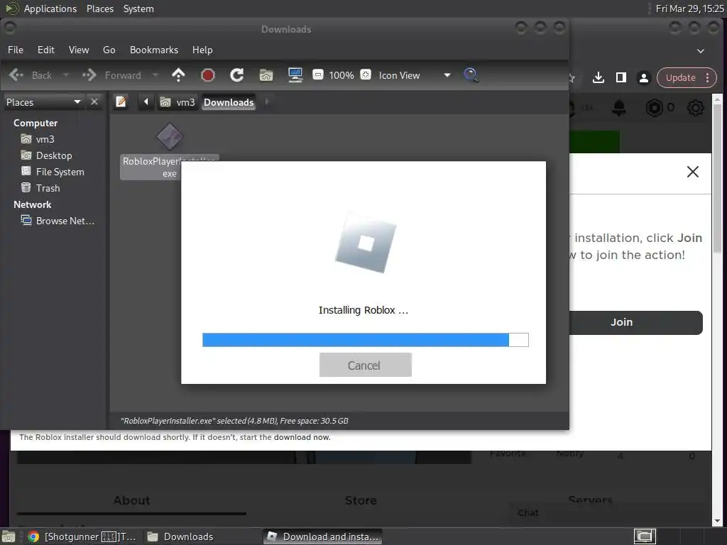
Task: Open the Places sidebar selector dropdown
Action: [43, 102]
